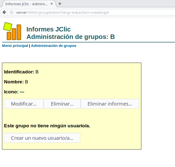The height and width of the screenshot is (167, 175).
Task: Click the Icono: --- field text
Action: point(14,92)
